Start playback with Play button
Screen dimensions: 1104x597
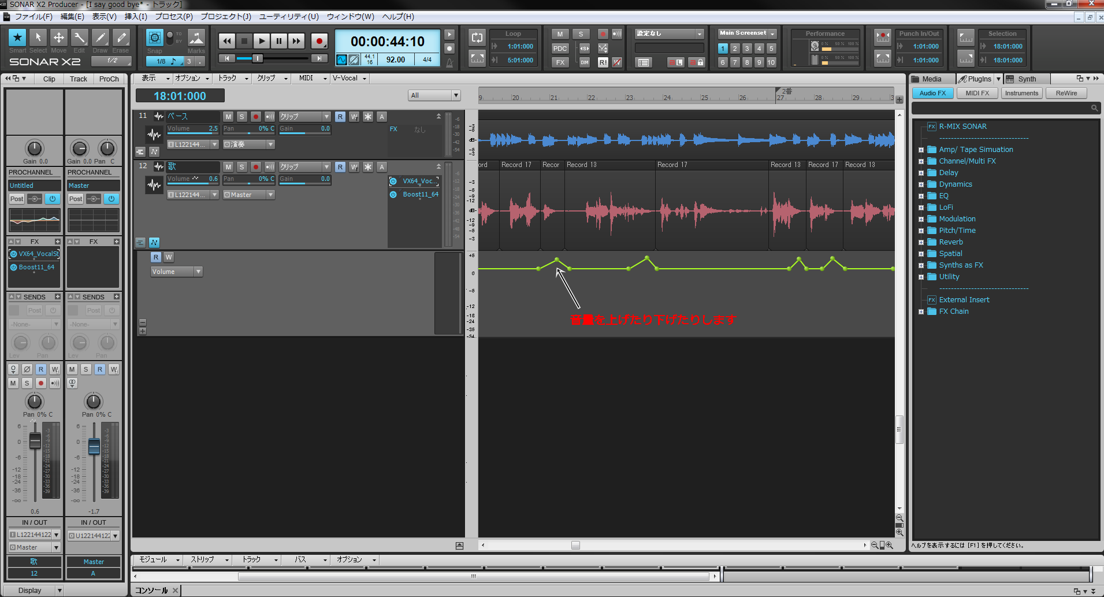262,41
